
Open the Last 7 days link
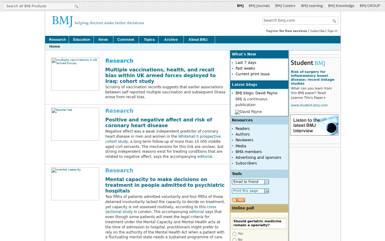[246, 63]
